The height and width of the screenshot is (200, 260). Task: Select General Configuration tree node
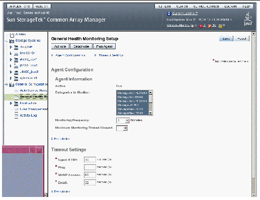(31, 84)
